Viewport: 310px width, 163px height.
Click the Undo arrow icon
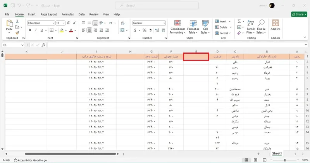(19, 5)
